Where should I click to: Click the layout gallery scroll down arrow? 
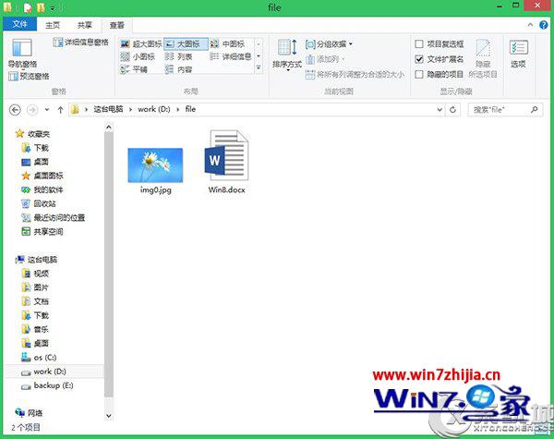[259, 55]
